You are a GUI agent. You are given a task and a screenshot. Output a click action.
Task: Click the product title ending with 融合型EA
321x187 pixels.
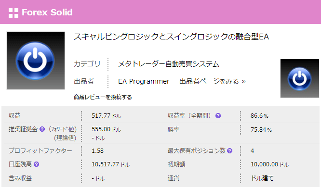click(x=171, y=37)
